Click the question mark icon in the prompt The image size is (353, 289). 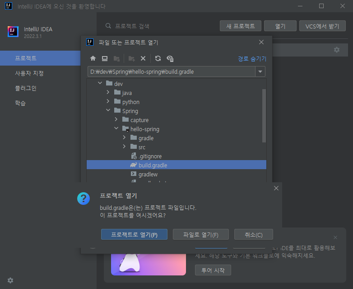point(84,199)
